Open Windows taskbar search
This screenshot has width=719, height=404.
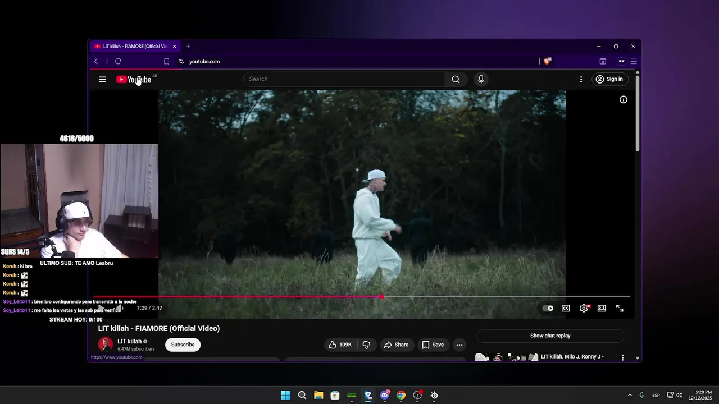tap(302, 395)
